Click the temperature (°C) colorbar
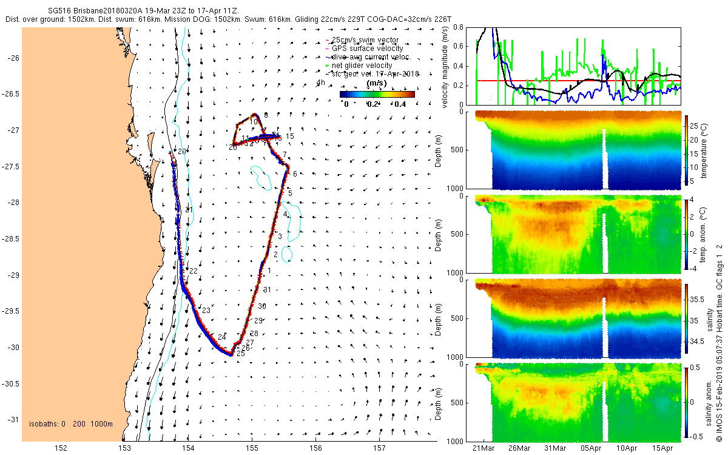This screenshot has height=455, width=728. click(x=687, y=150)
